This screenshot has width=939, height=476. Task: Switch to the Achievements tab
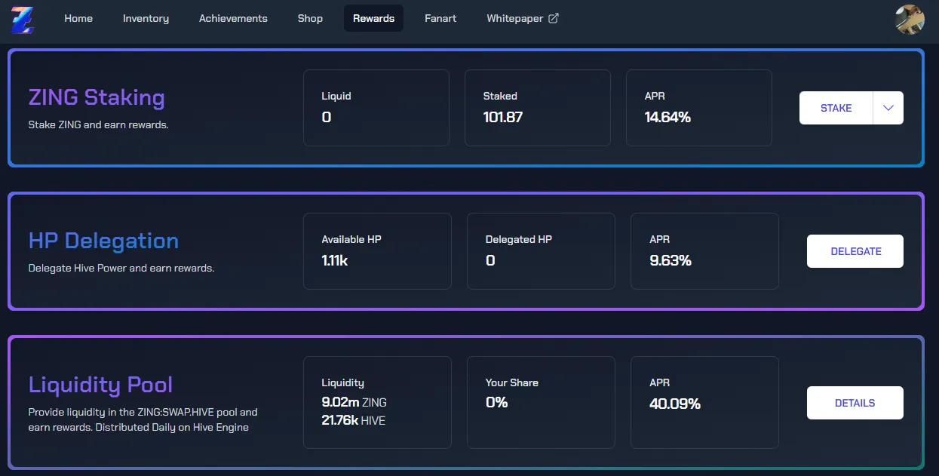pos(233,18)
